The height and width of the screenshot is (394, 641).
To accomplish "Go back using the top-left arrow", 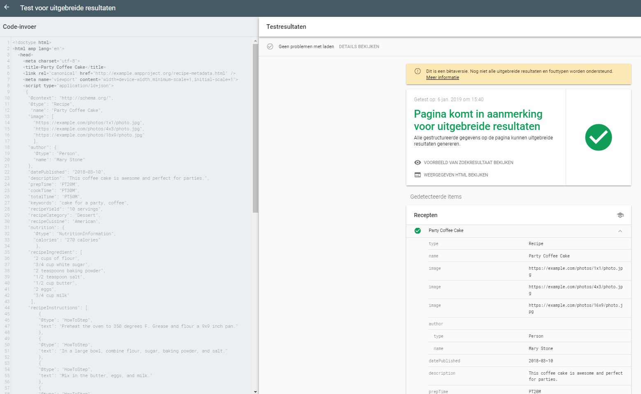I will [x=7, y=7].
